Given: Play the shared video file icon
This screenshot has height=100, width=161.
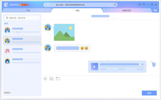Looking at the screenshot, I should click(x=94, y=67).
